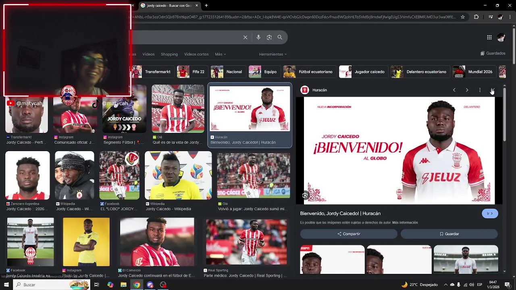Viewport: 516px width, 290px height.
Task: Open Chrome media controls icon
Action: pyautogui.click(x=490, y=17)
